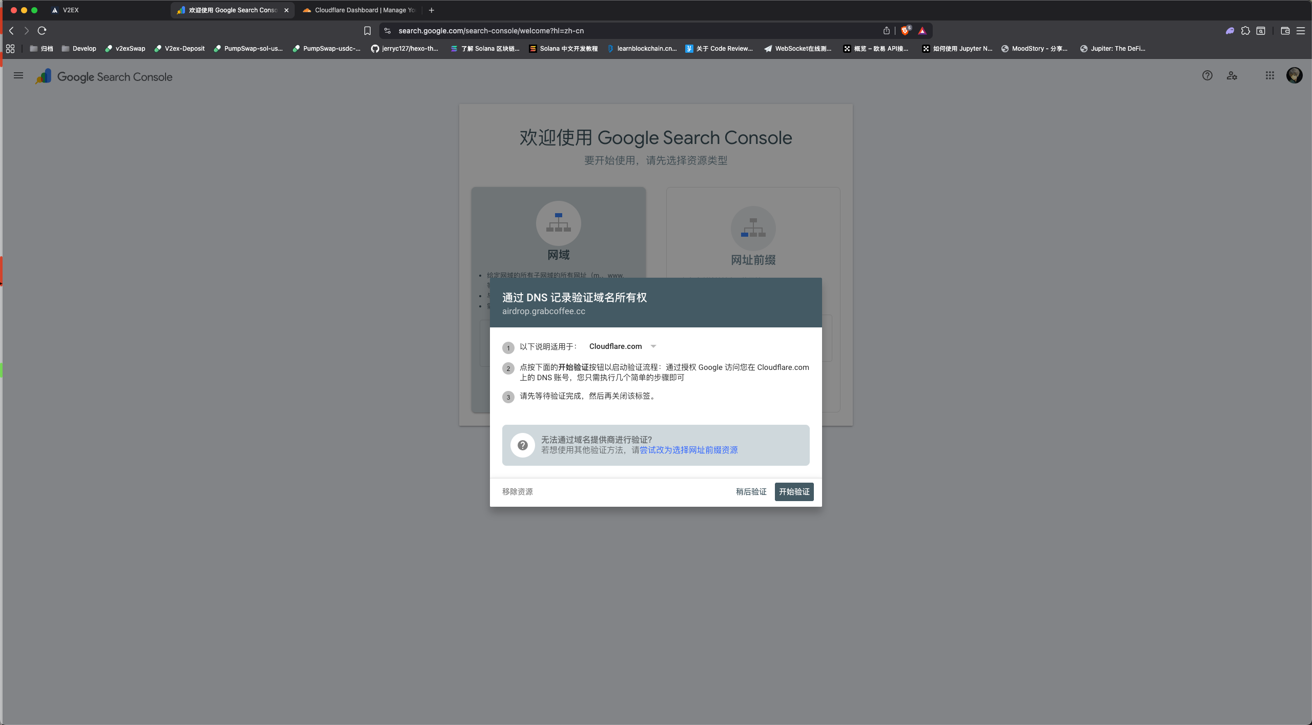Open the Brave Shields panel

click(905, 31)
